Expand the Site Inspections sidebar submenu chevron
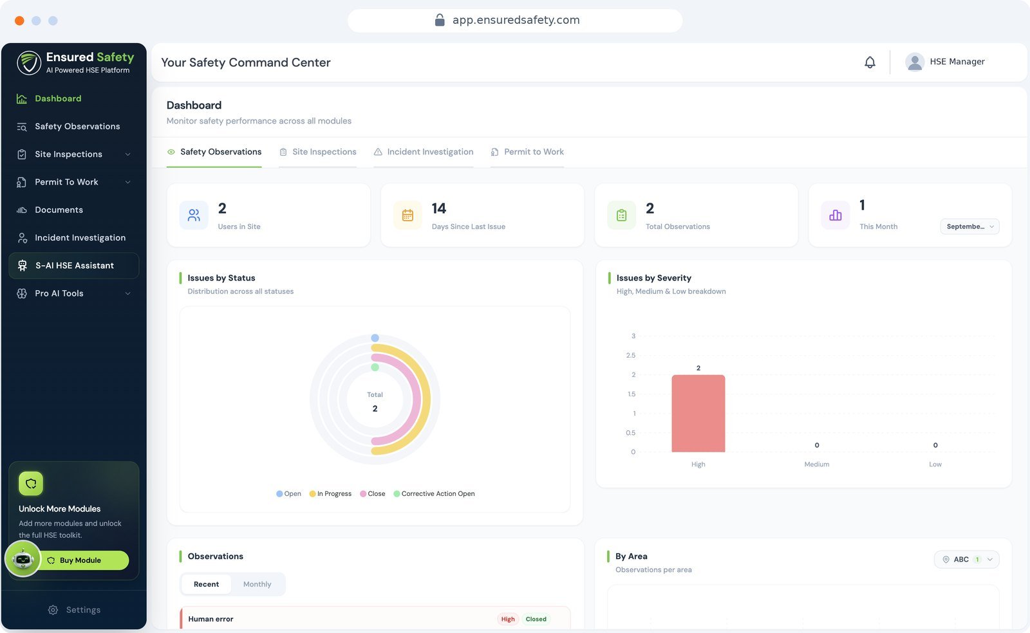1030x633 pixels. (x=127, y=154)
